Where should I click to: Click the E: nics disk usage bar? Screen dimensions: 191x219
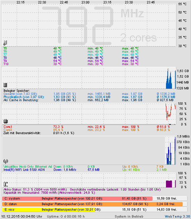point(94,210)
